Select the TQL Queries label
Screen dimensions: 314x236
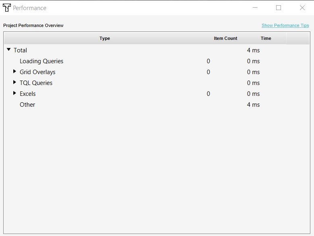36,83
